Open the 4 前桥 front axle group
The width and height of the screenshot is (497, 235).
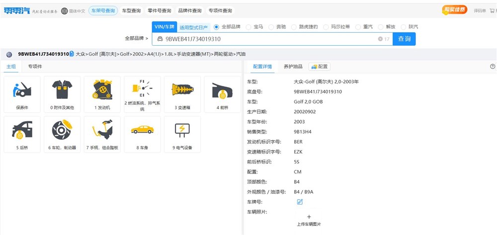pos(223,94)
